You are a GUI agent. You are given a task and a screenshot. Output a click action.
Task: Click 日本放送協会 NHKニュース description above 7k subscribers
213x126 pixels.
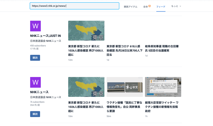46,97
